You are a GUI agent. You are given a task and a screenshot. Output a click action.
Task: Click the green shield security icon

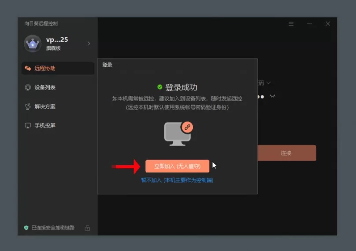click(x=26, y=228)
